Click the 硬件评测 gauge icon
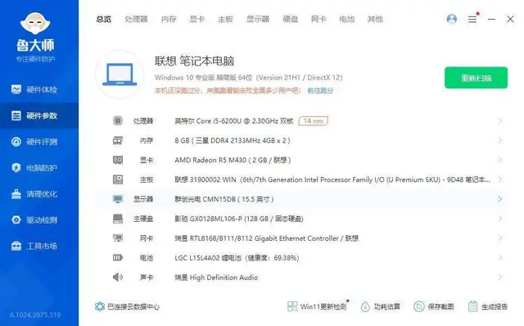524x326 pixels. (x=16, y=142)
